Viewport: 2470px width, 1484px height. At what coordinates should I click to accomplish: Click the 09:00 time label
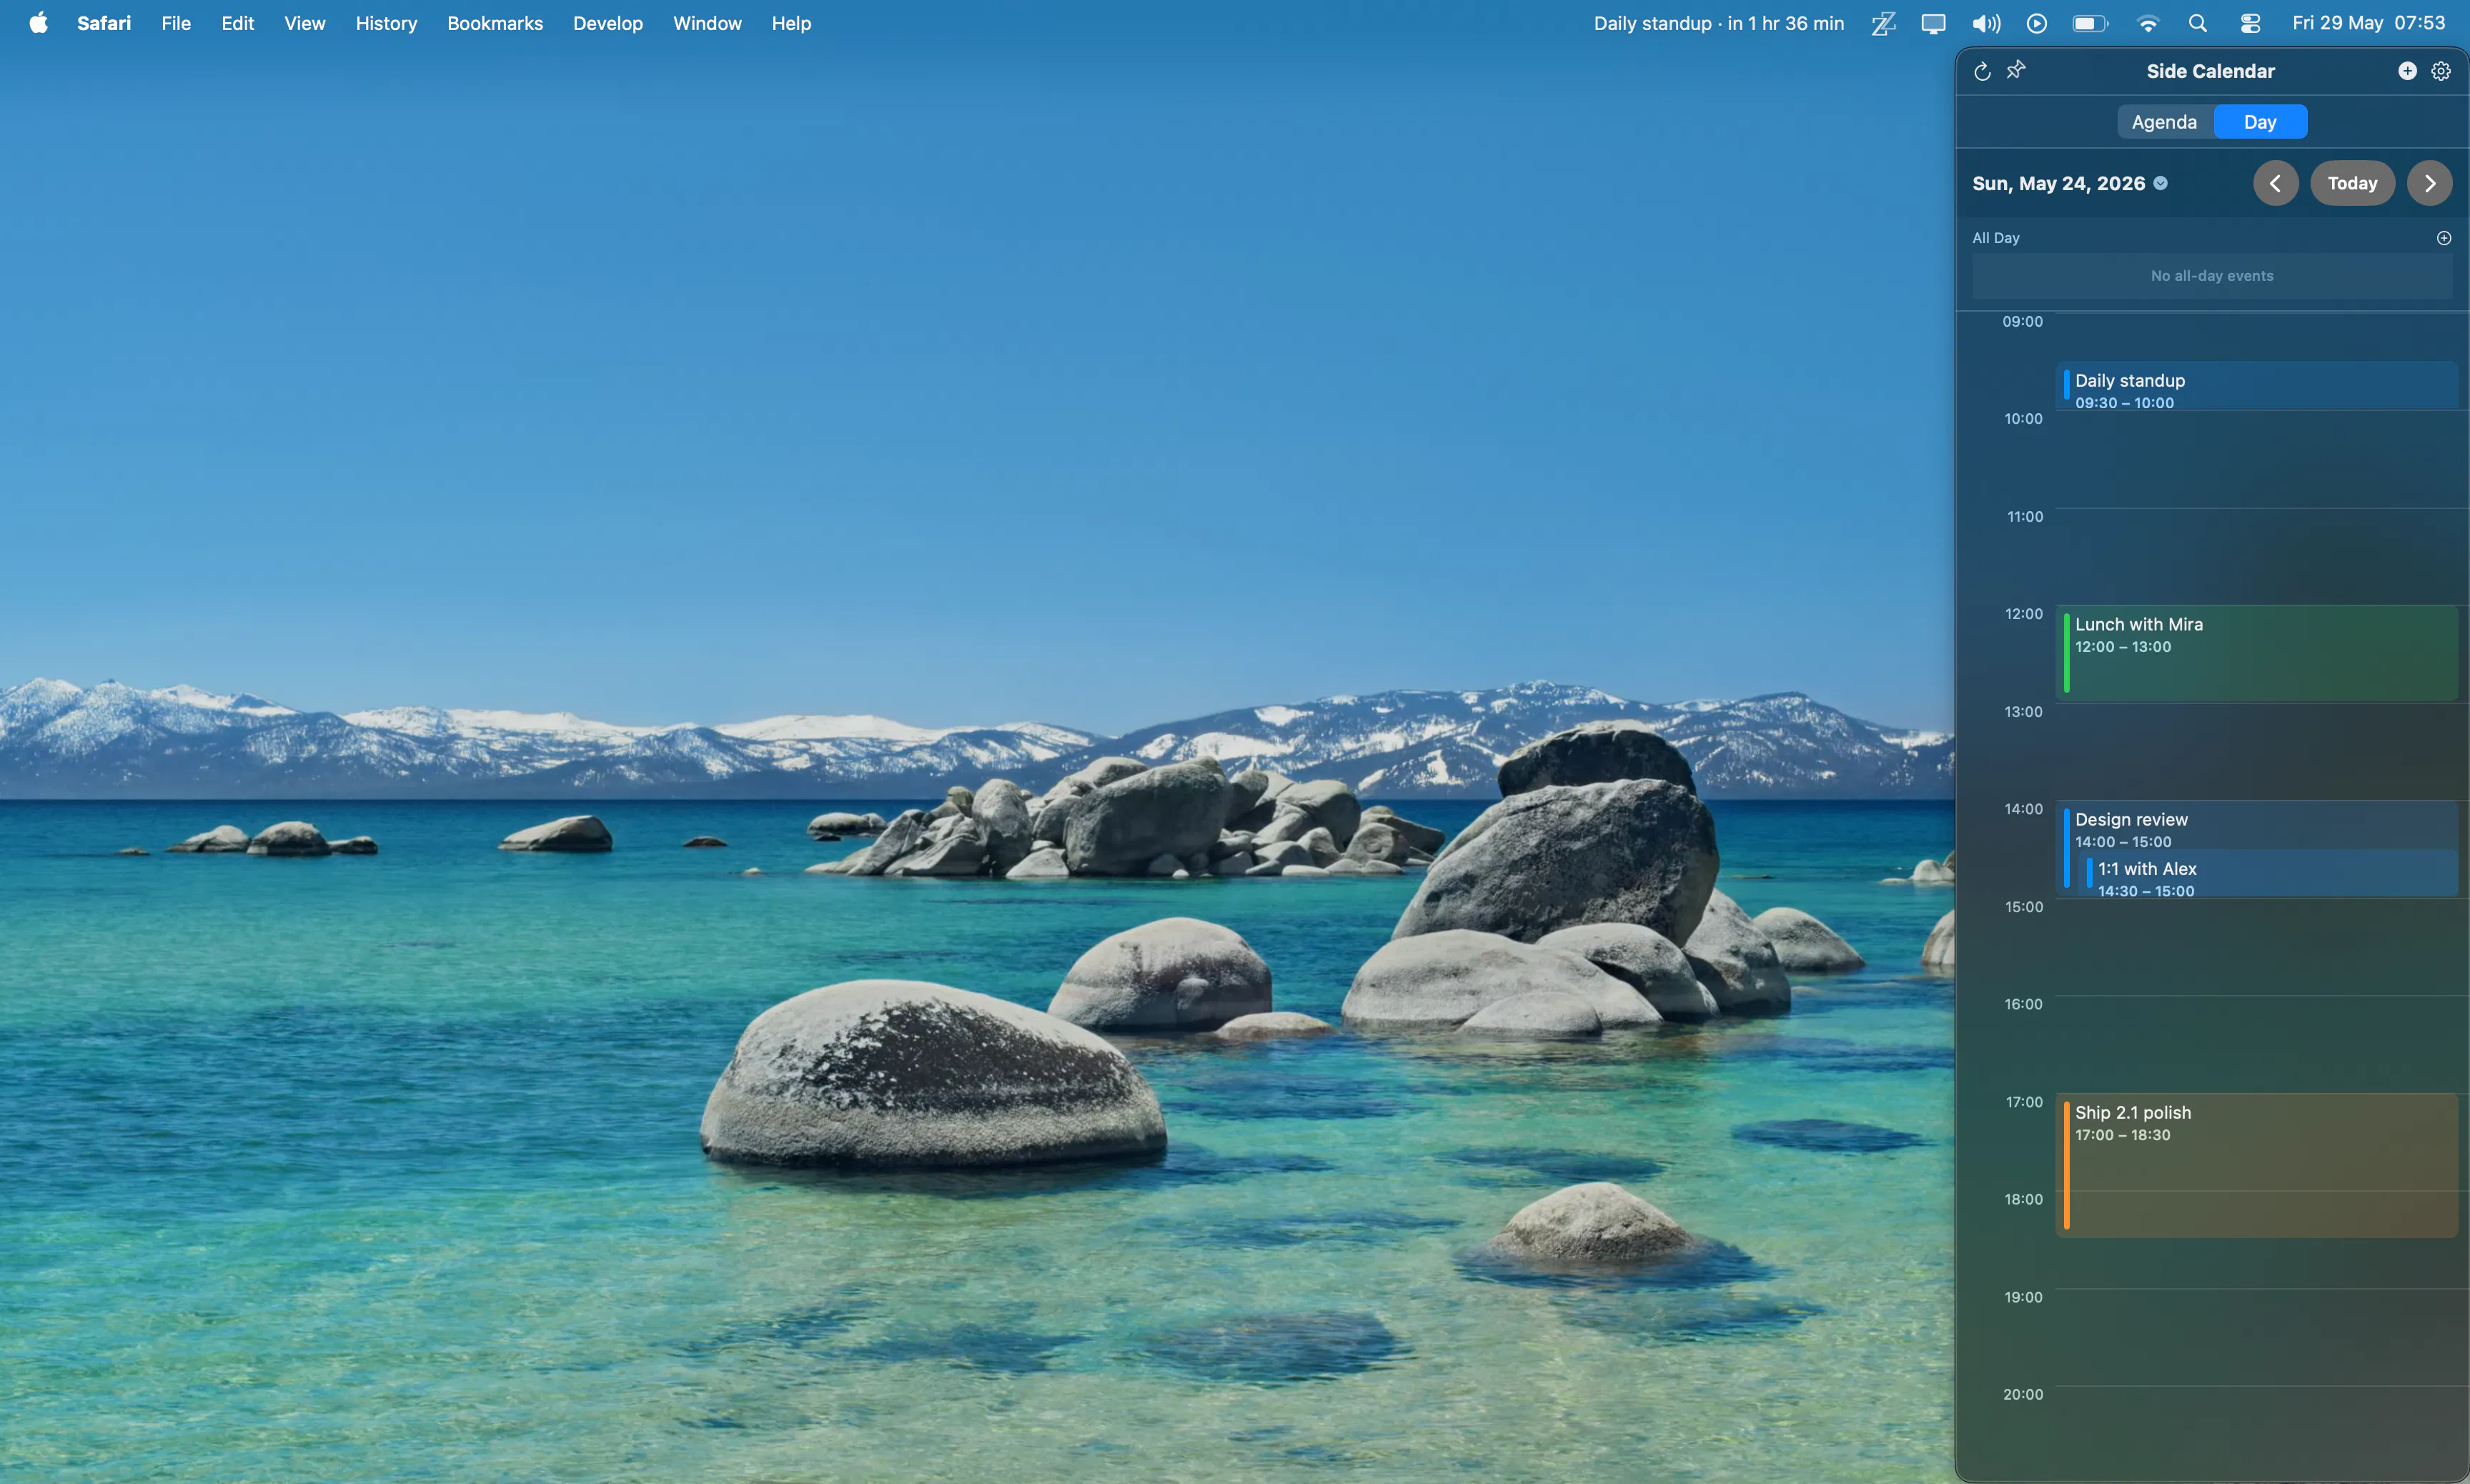(x=2022, y=321)
